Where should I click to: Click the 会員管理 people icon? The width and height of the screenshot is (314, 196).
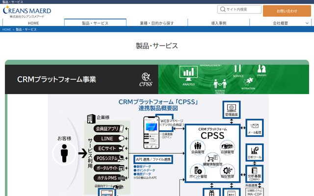198,146
